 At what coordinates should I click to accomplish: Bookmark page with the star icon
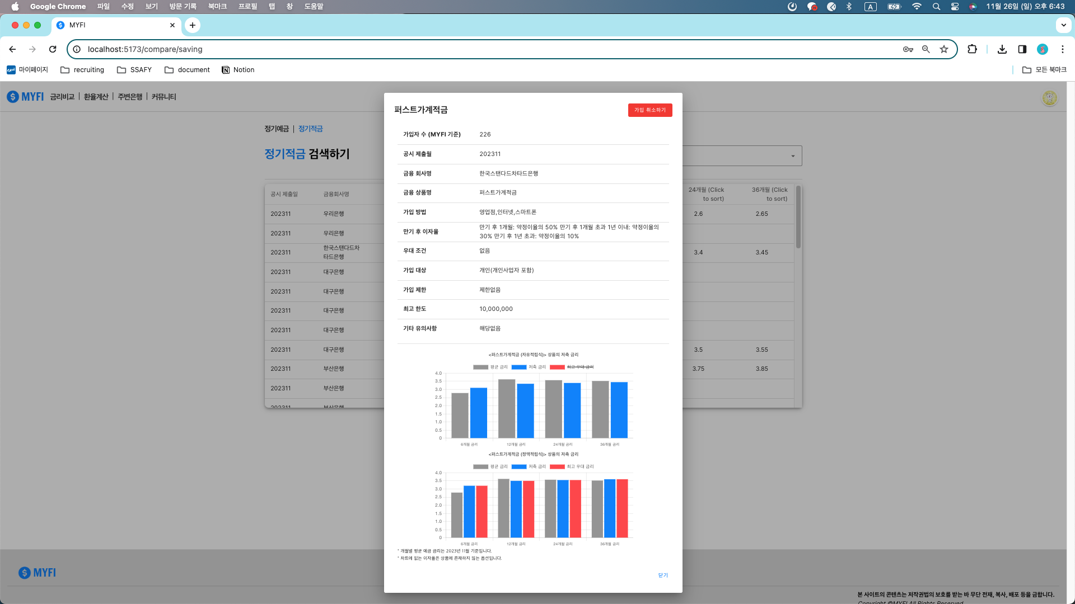click(x=944, y=49)
